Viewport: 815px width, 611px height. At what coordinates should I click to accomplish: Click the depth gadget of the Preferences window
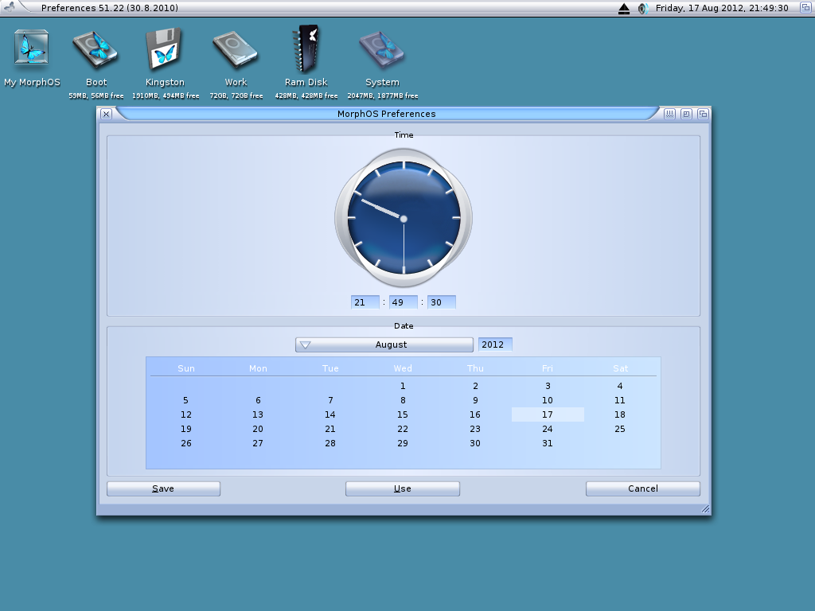(x=703, y=114)
